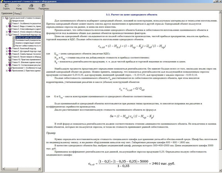Click the page icon beside Анализ и индексация затрат
The height and width of the screenshot is (173, 222).
pyautogui.click(x=14, y=43)
